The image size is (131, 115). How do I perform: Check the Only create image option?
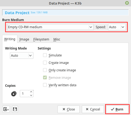pyautogui.click(x=45, y=70)
